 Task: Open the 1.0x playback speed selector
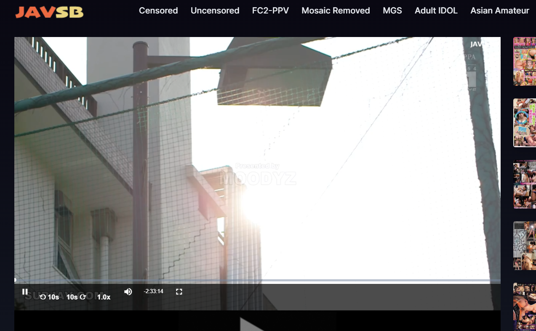tap(104, 297)
